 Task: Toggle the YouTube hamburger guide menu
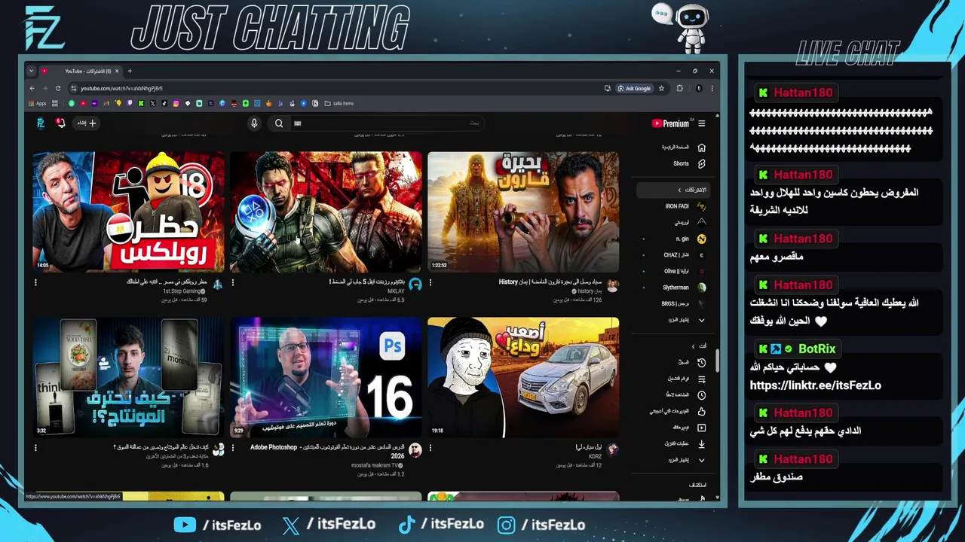pyautogui.click(x=702, y=123)
